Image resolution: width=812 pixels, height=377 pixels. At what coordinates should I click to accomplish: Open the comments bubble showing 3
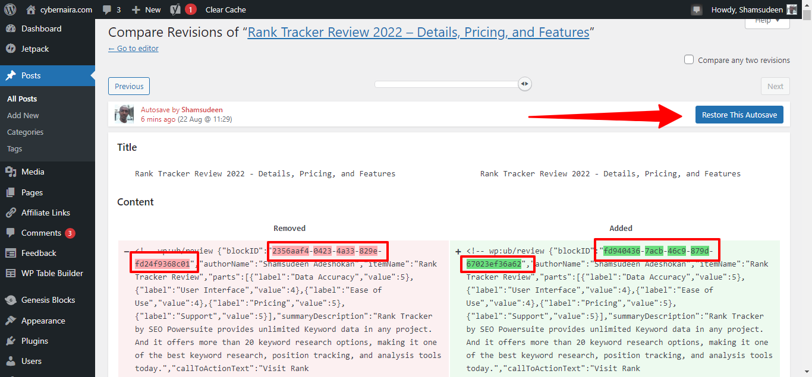click(x=112, y=9)
